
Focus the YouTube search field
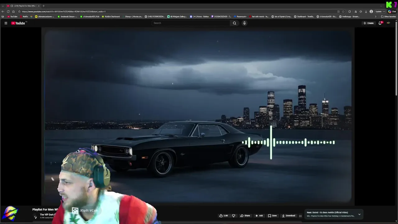pos(191,23)
